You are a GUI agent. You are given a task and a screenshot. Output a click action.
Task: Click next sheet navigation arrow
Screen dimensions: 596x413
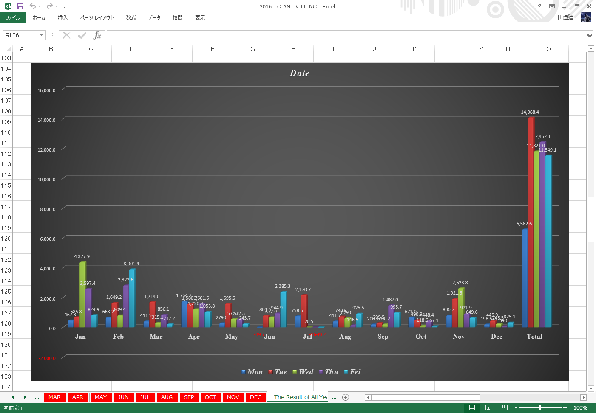[25, 397]
